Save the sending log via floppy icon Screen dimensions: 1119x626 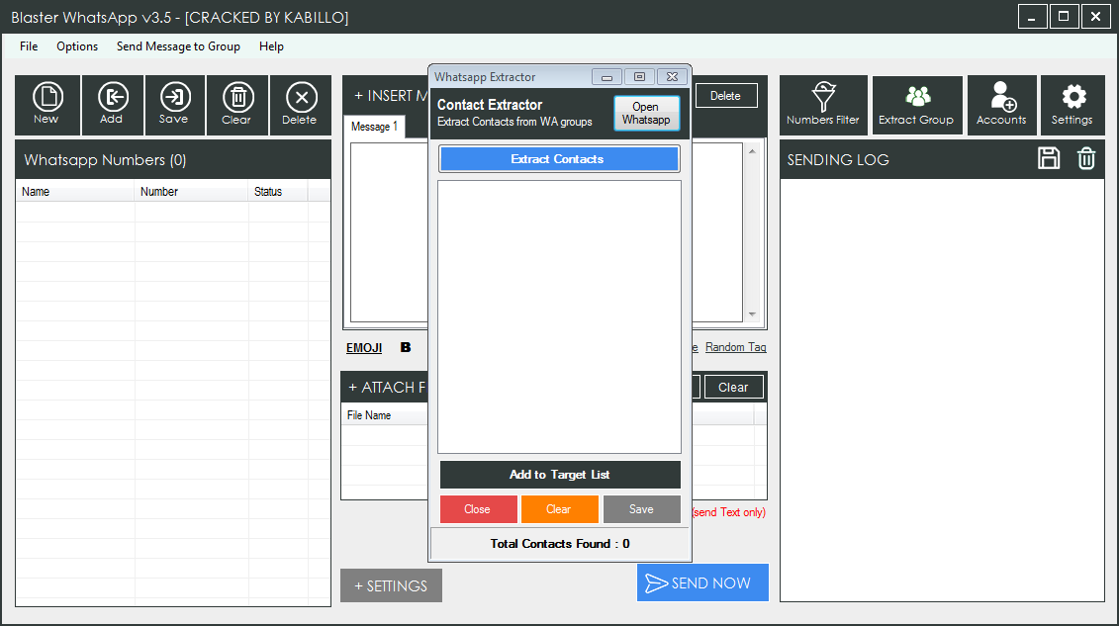coord(1049,158)
